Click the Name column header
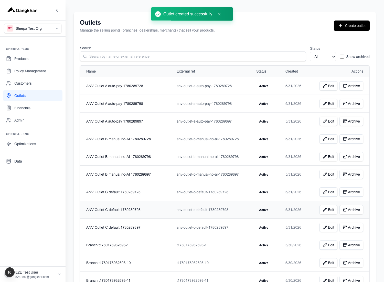 (x=91, y=71)
